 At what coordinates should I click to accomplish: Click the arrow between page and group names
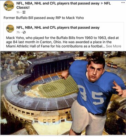(x=102, y=3)
